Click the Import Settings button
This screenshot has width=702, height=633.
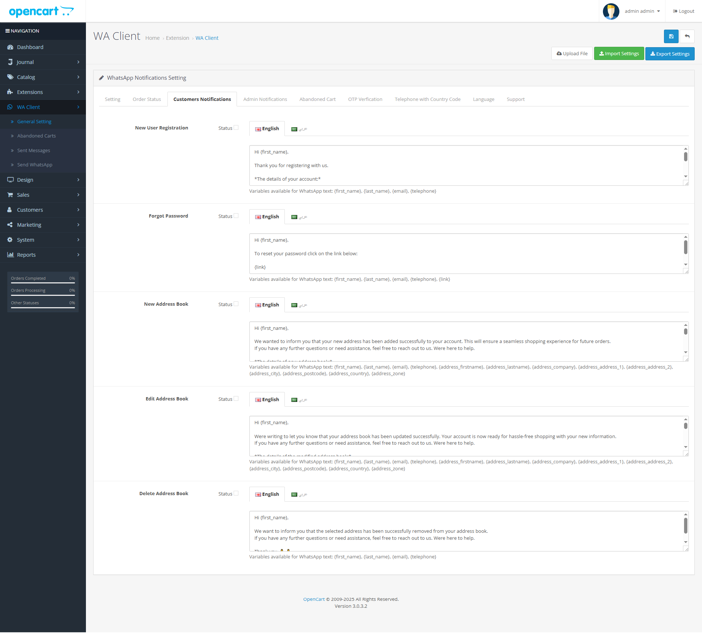[619, 54]
